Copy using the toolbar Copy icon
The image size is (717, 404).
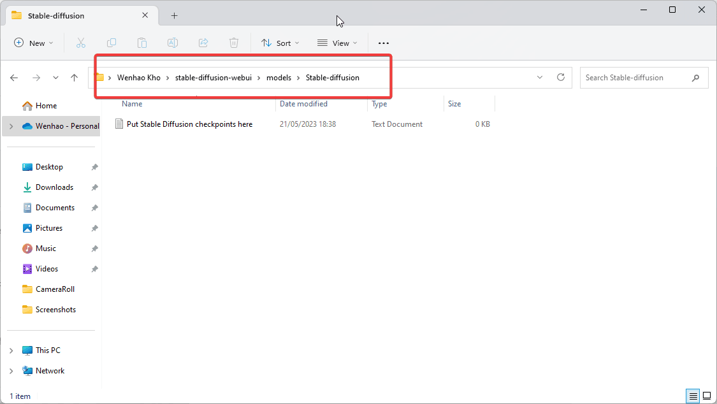112,43
